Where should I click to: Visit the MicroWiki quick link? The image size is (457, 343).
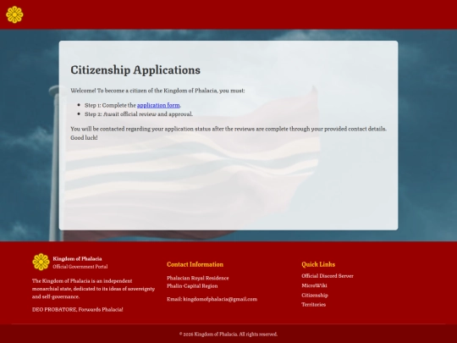click(x=314, y=285)
